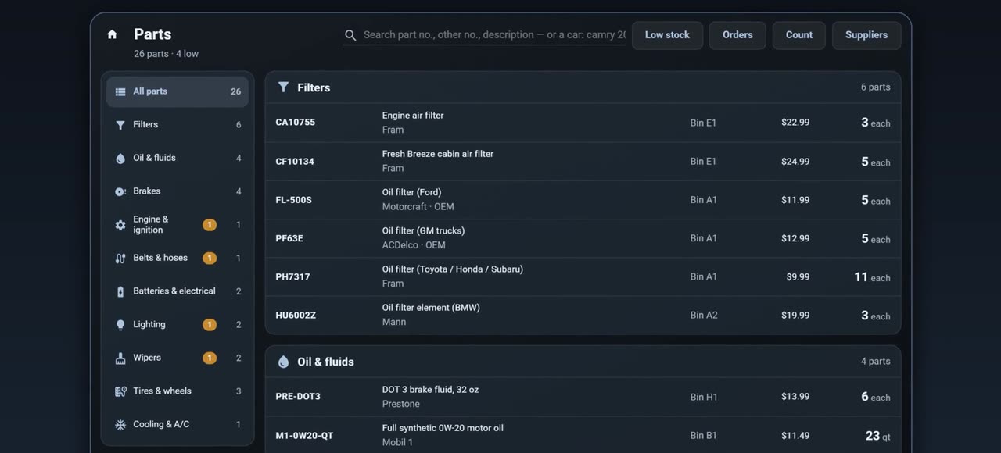Open the Low stock view
The width and height of the screenshot is (1001, 453).
tap(667, 35)
